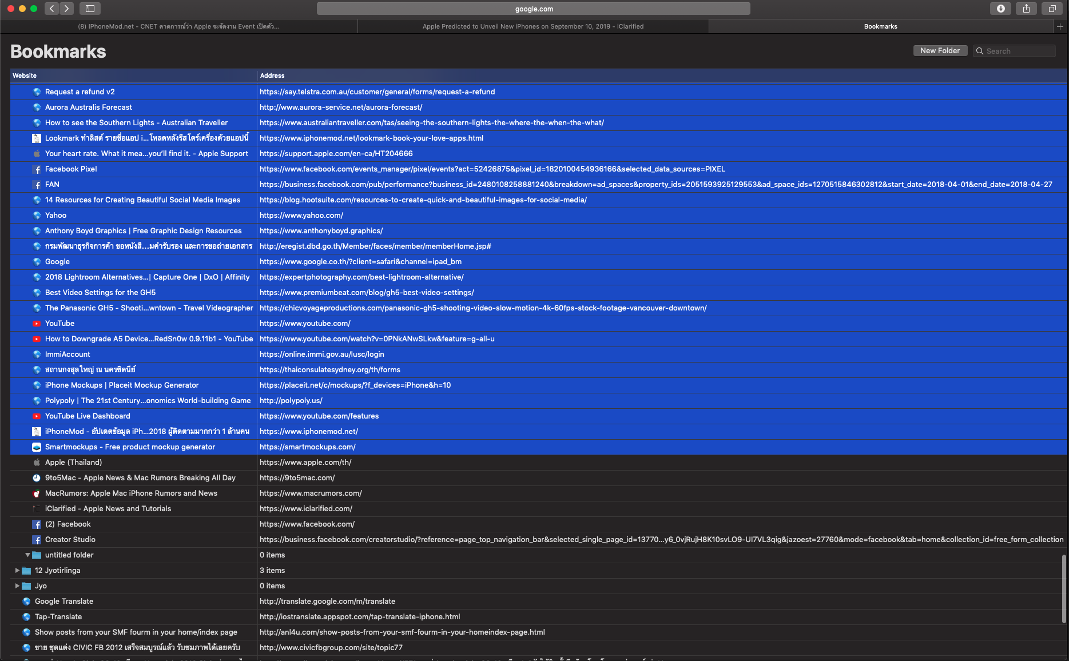Toggle the sidebar button in toolbar
The height and width of the screenshot is (661, 1069).
pyautogui.click(x=90, y=9)
